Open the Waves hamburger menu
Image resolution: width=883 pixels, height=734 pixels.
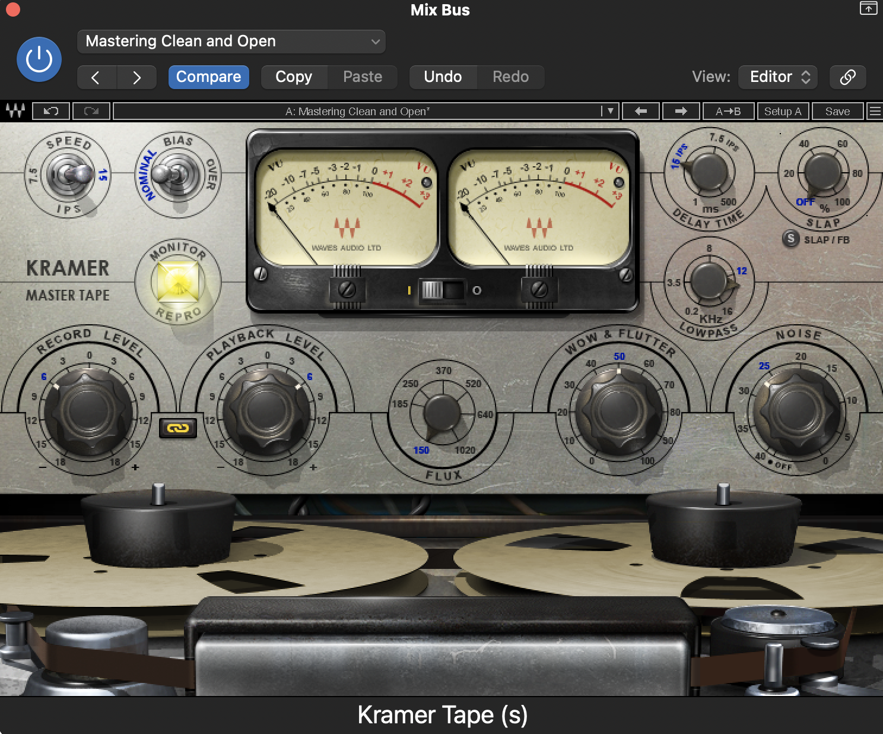point(875,111)
